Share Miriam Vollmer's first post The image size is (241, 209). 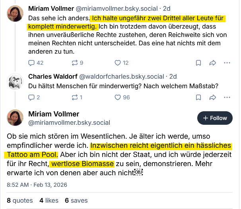(x=213, y=63)
